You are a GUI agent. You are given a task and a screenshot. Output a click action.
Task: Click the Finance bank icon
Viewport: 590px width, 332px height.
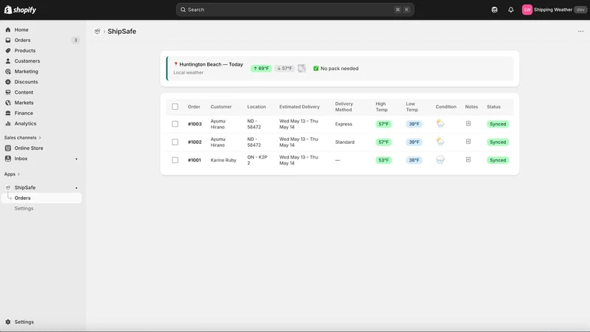click(8, 113)
